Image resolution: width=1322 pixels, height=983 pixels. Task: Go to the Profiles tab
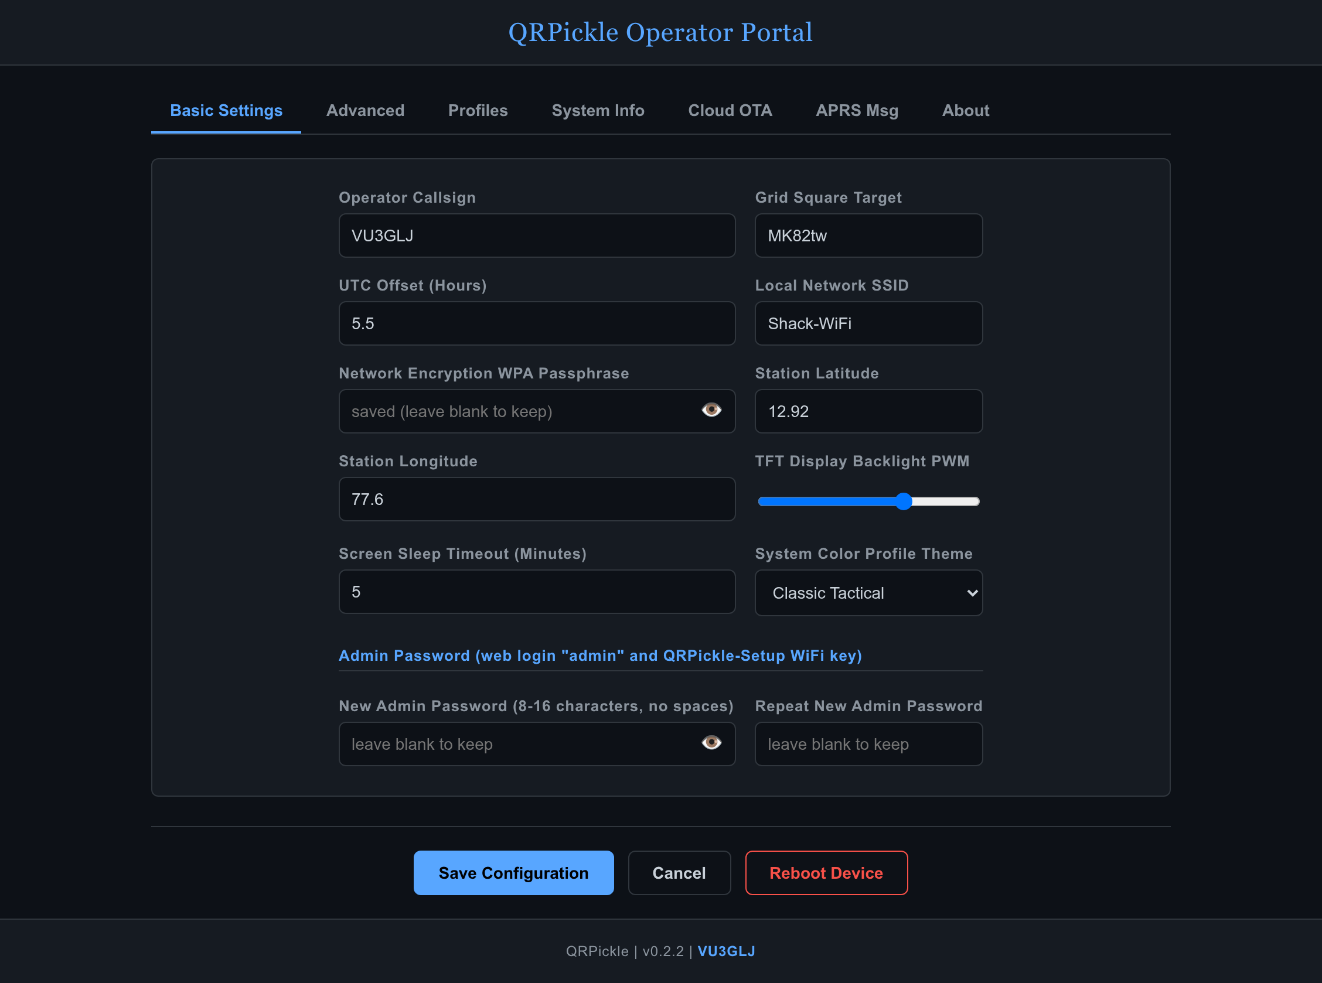pyautogui.click(x=478, y=111)
